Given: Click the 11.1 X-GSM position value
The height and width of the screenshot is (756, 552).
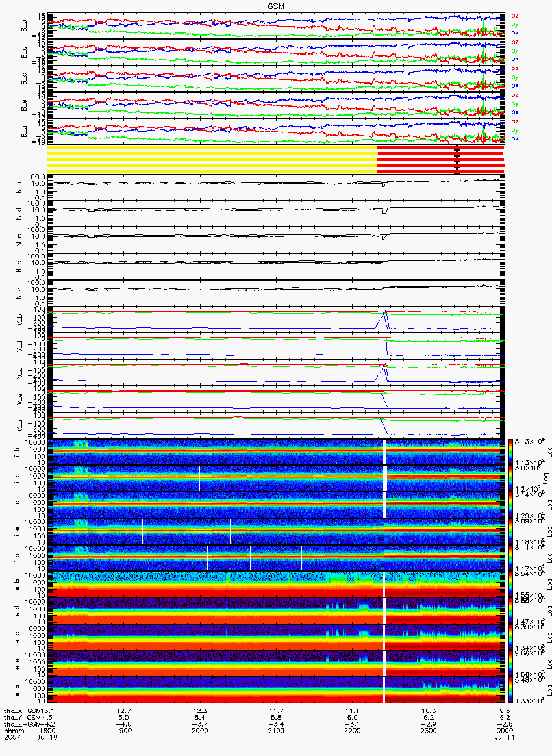Looking at the screenshot, I should point(353,711).
